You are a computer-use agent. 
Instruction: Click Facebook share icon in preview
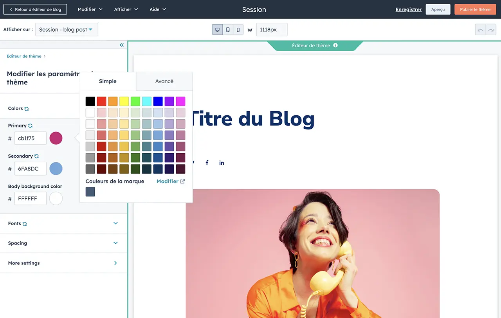pyautogui.click(x=207, y=163)
